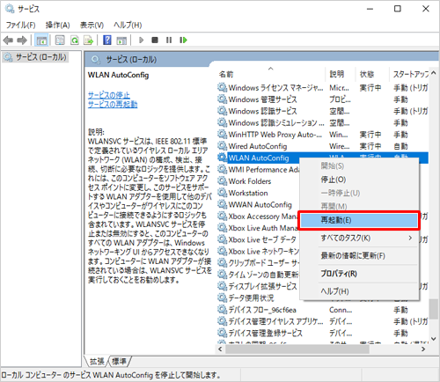Click the vertical scrollbar thumb
The image size is (440, 382).
pyautogui.click(x=434, y=309)
